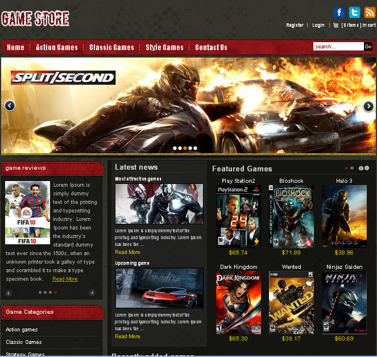Open Play Station2 game cover
The height and width of the screenshot is (357, 377).
coord(238,216)
